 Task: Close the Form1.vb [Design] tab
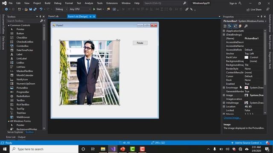[94, 17]
